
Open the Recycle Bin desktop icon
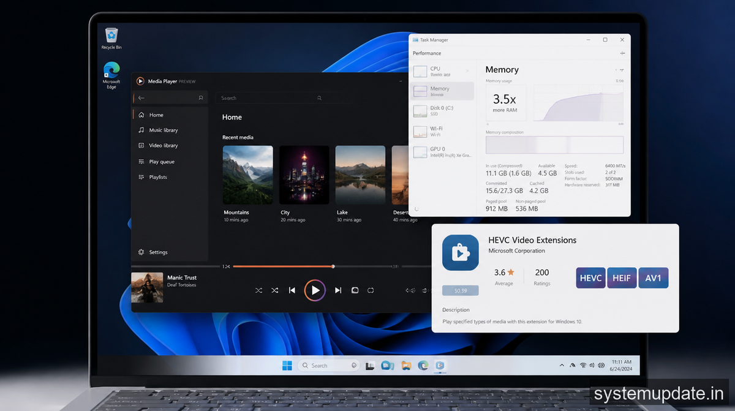[x=111, y=38]
